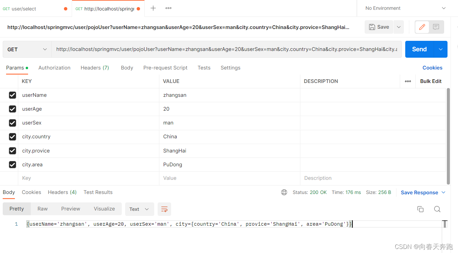The image size is (458, 253).
Task: Click the Status 200 OK indicator
Action: click(x=310, y=192)
